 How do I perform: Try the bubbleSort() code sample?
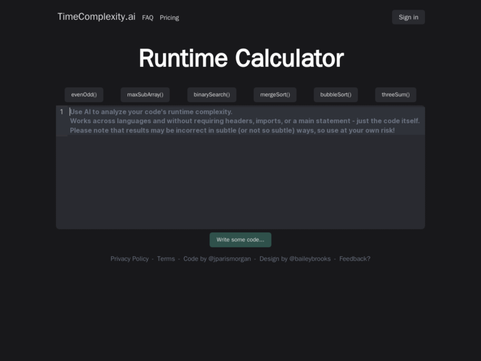point(335,94)
